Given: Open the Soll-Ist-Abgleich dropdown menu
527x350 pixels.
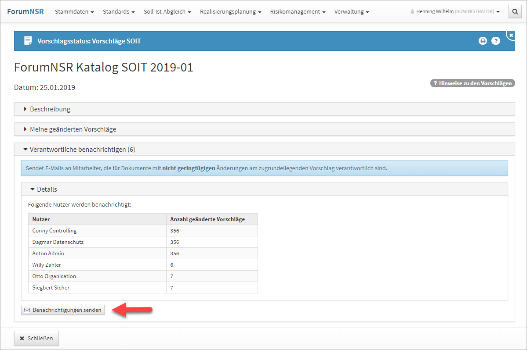Looking at the screenshot, I should point(167,12).
